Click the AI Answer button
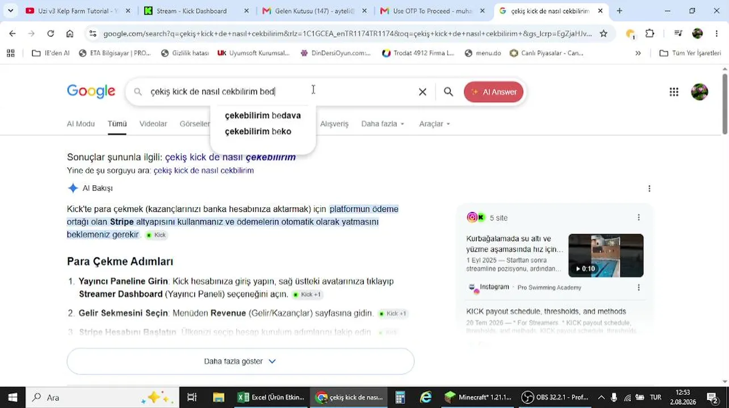Viewport: 729px width, 408px height. click(x=493, y=92)
